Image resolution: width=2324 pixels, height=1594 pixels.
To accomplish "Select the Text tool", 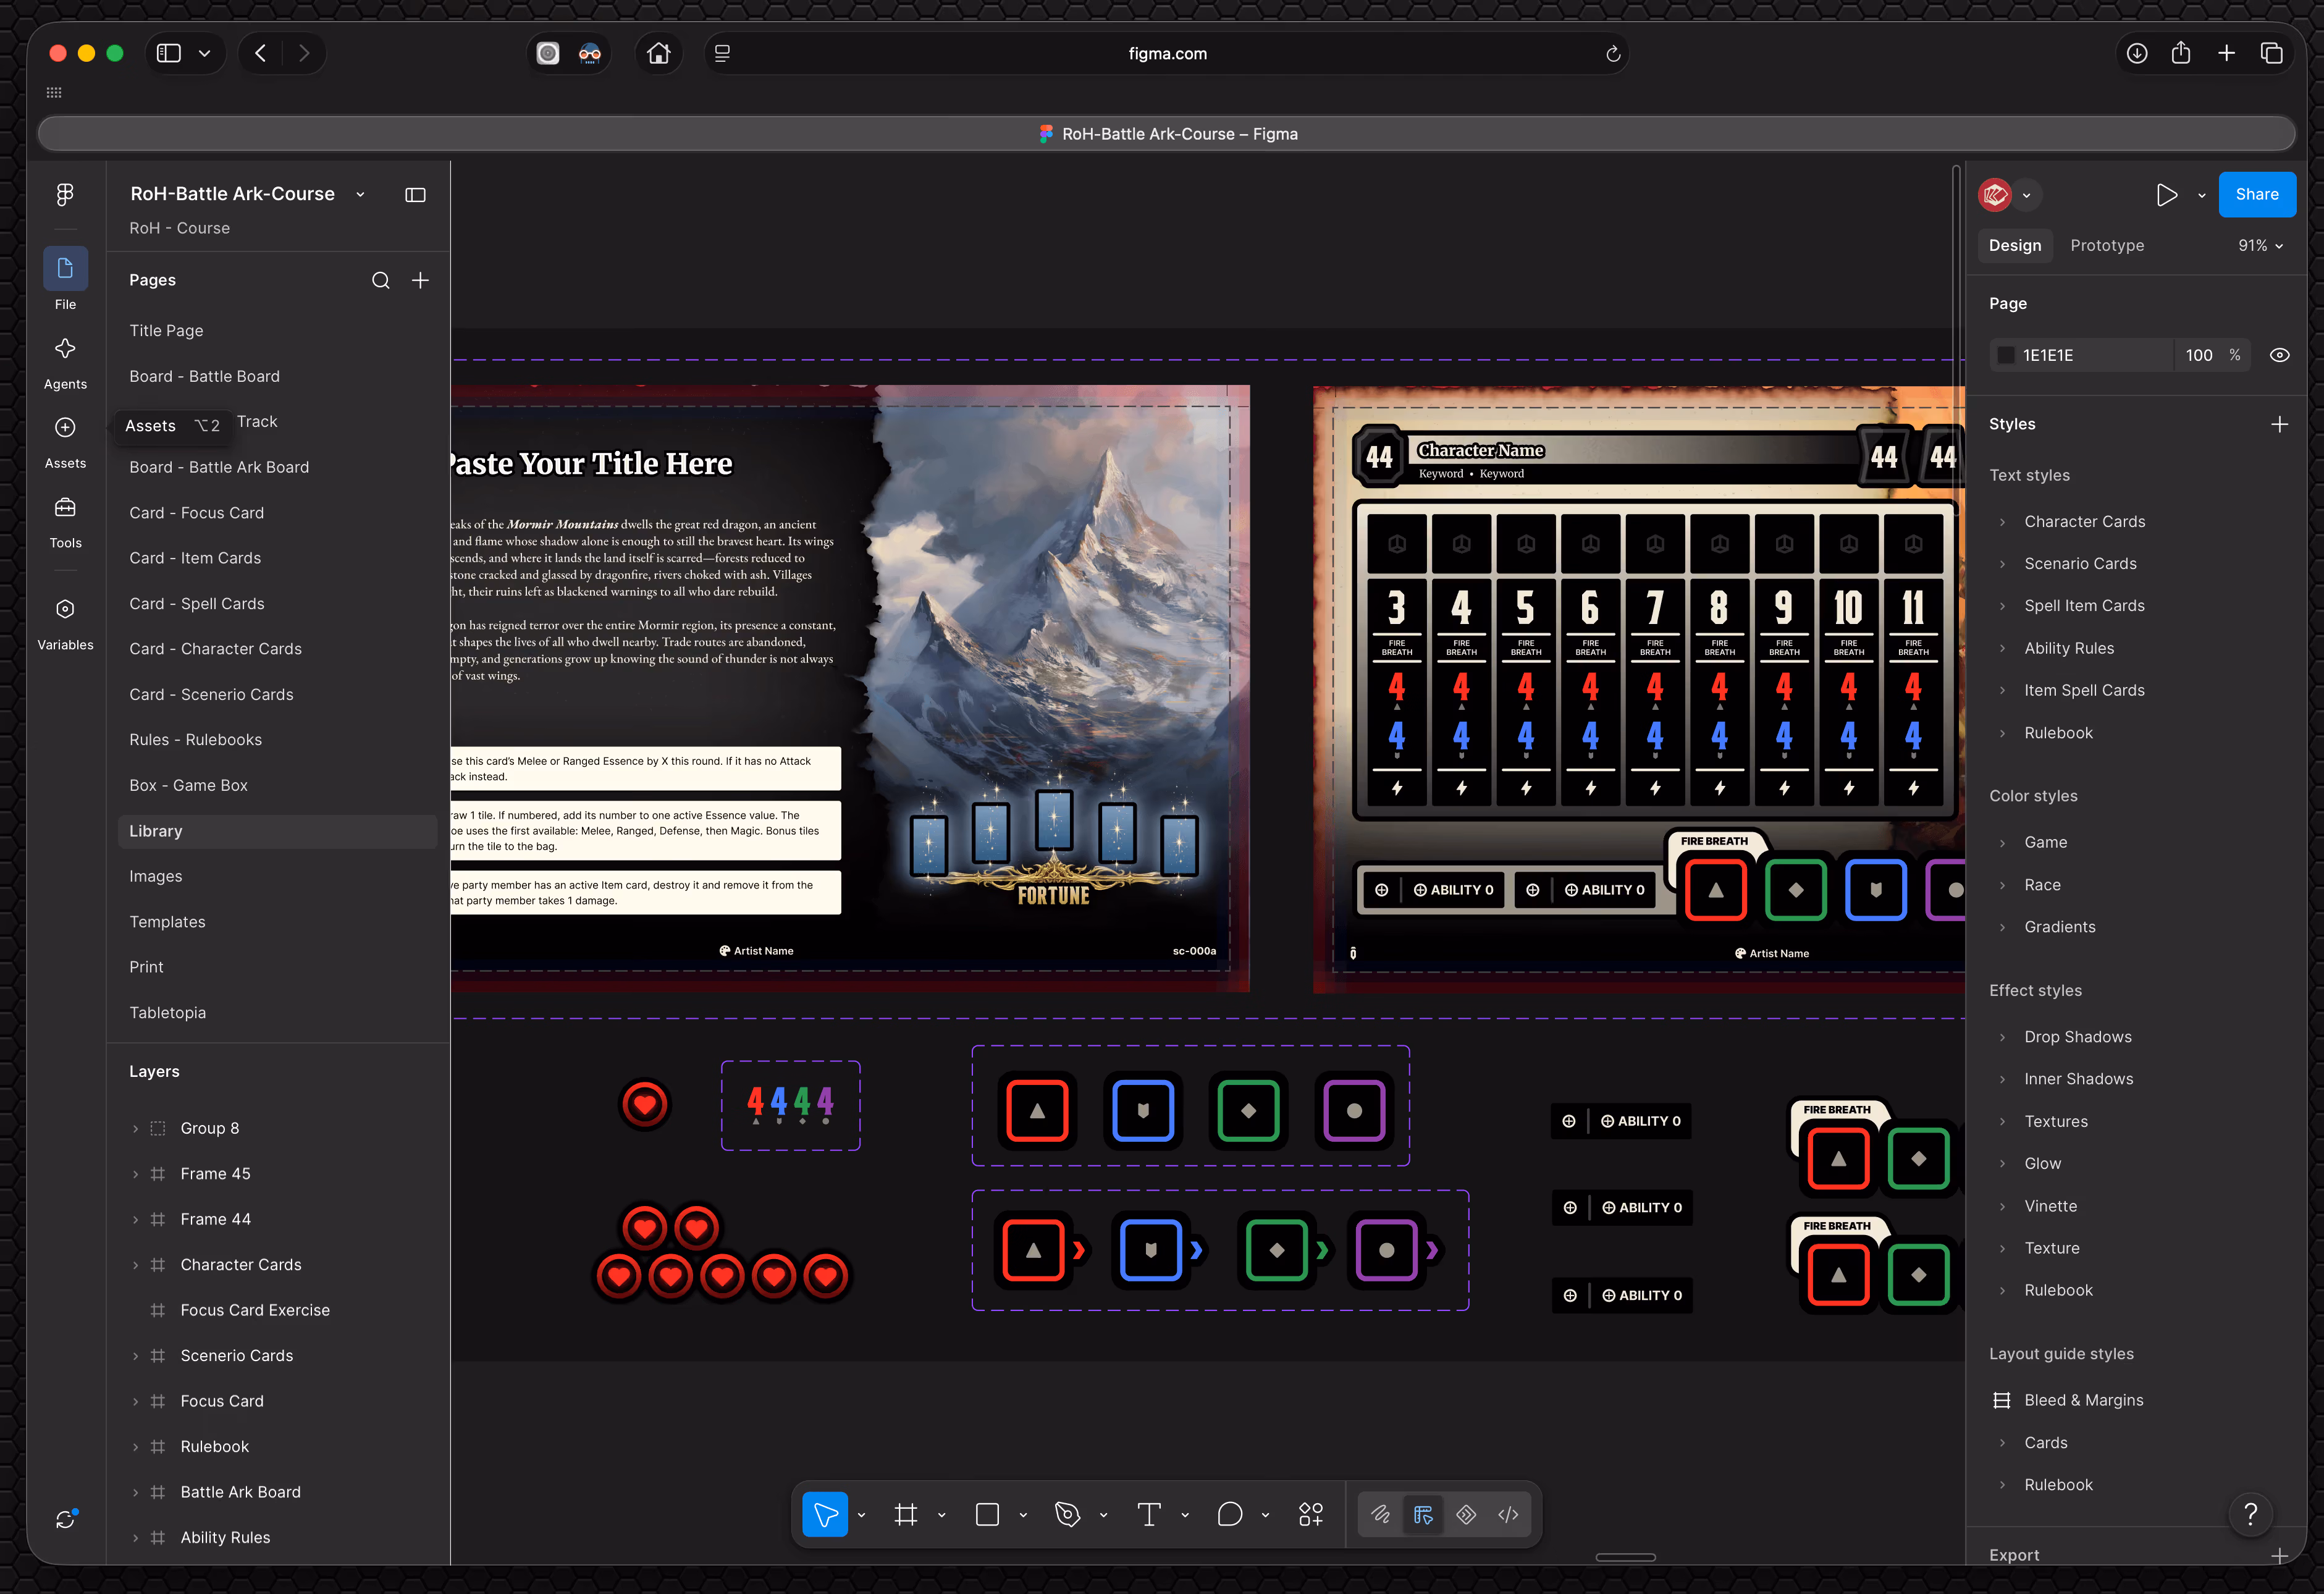I will click(x=1149, y=1515).
